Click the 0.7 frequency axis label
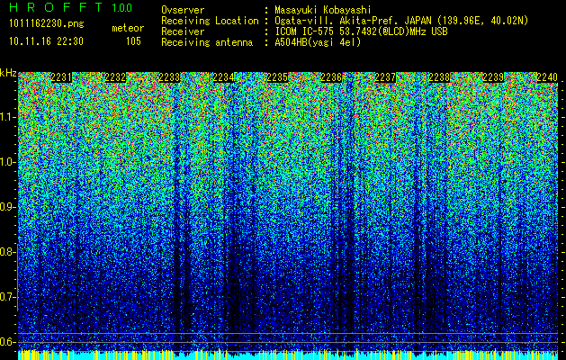The height and width of the screenshot is (360, 566). pos(6,297)
